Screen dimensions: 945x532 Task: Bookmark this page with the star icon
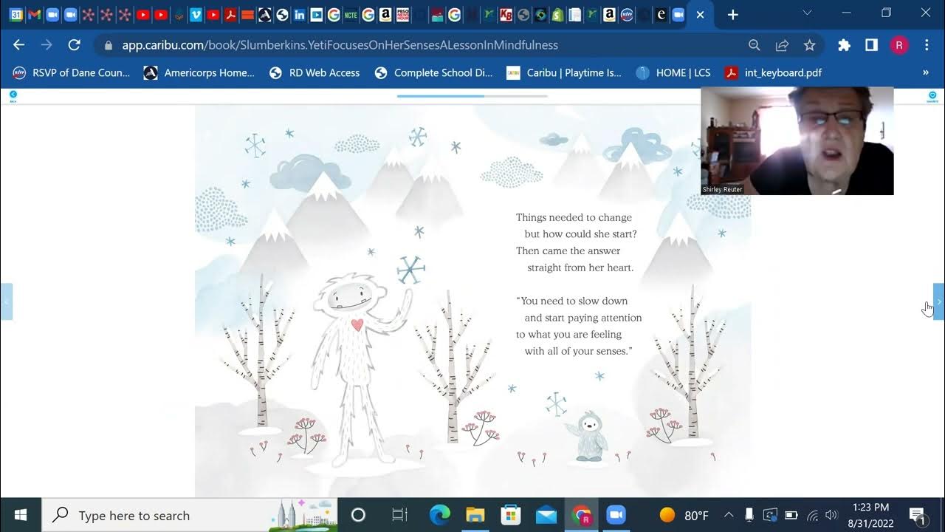809,45
